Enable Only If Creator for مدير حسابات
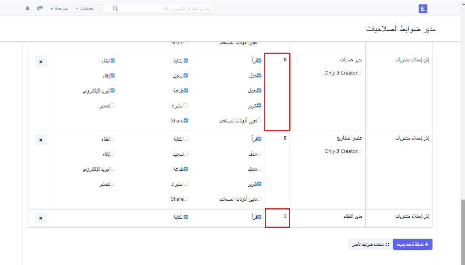The width and height of the screenshot is (465, 265). coord(359,73)
